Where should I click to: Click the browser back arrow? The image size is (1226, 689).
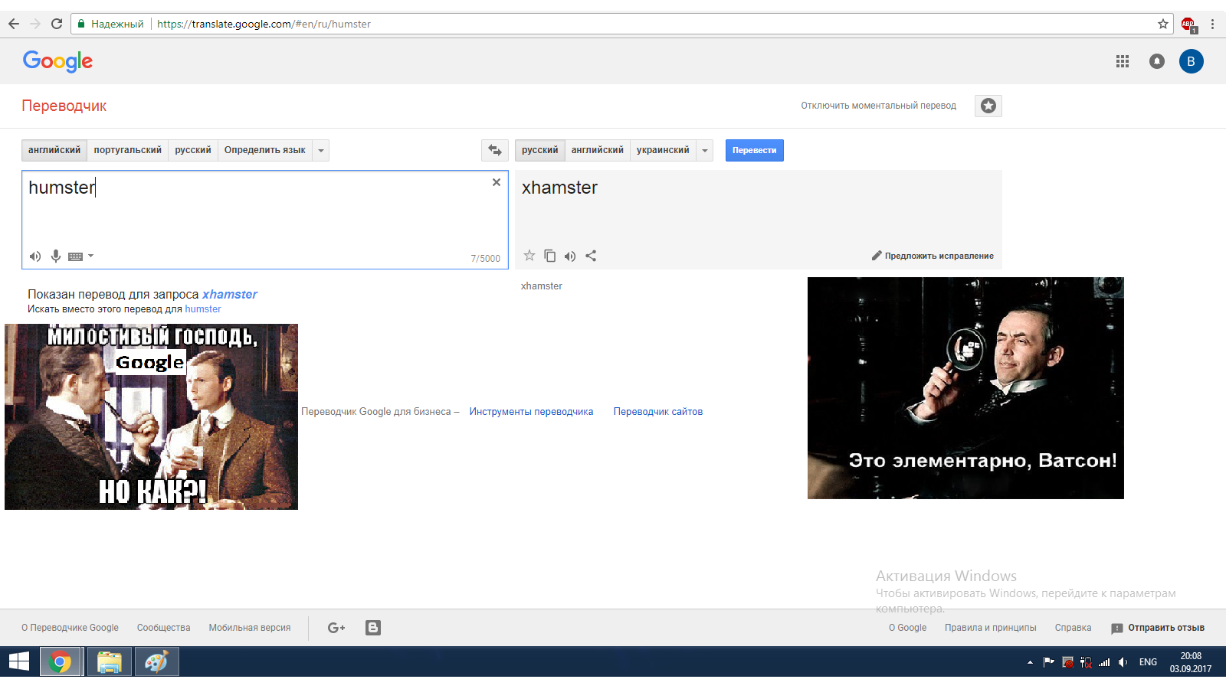tap(14, 24)
